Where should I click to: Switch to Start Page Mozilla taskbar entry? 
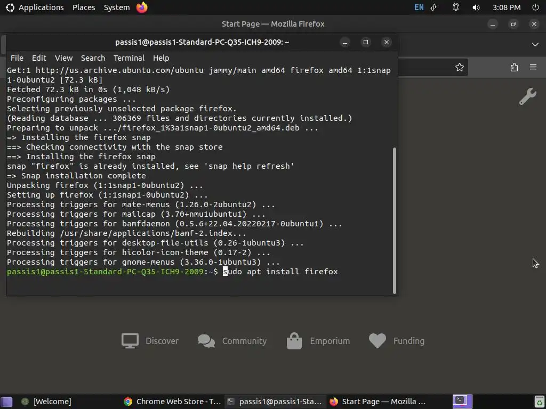pos(378,402)
